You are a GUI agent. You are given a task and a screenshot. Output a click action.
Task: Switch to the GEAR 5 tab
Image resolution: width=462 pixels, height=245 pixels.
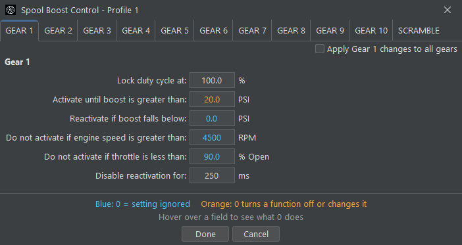174,31
